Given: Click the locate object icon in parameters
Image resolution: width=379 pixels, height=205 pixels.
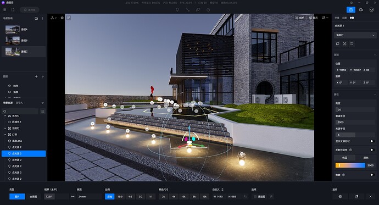Looking at the screenshot, I should point(345,44).
